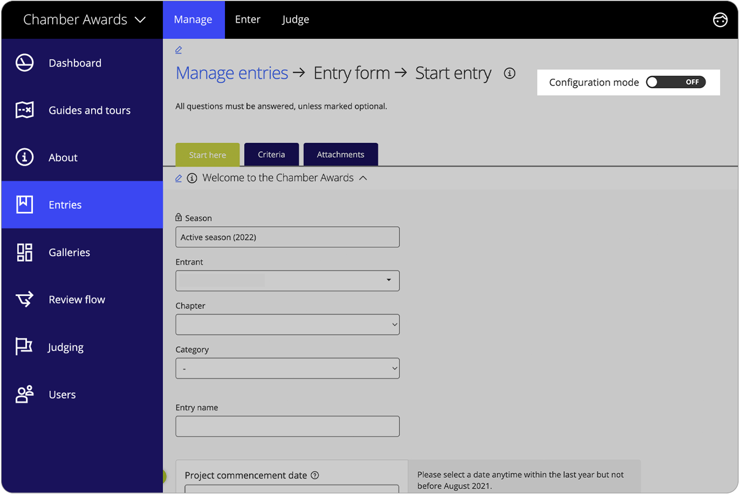The height and width of the screenshot is (496, 739).
Task: Follow the Manage entries breadcrumb link
Action: 231,73
